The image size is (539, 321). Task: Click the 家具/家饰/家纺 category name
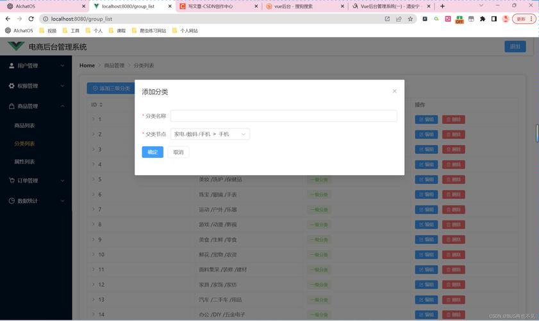pyautogui.click(x=218, y=284)
